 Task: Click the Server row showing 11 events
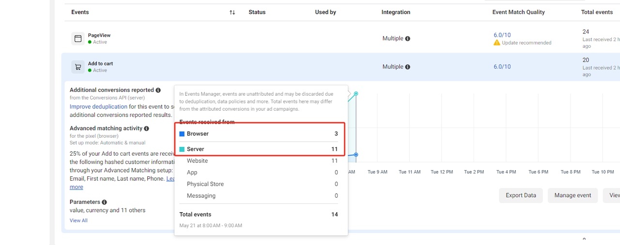click(259, 149)
